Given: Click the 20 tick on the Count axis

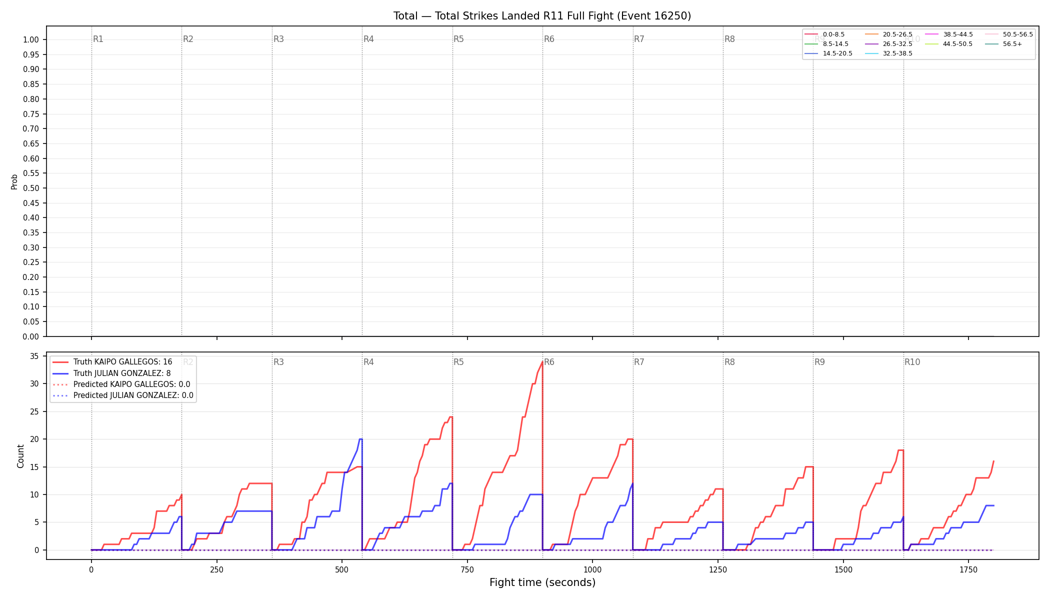Looking at the screenshot, I should tap(34, 439).
